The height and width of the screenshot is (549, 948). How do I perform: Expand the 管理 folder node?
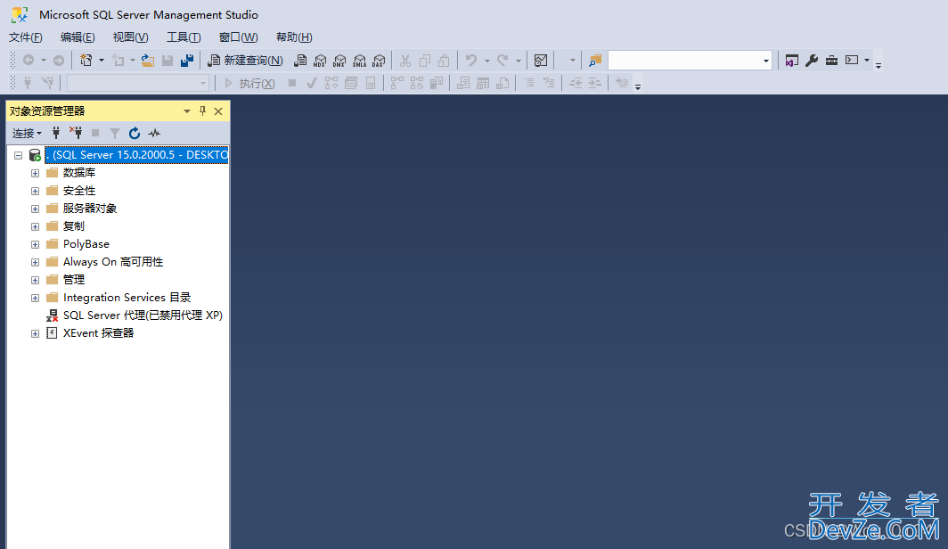point(35,281)
